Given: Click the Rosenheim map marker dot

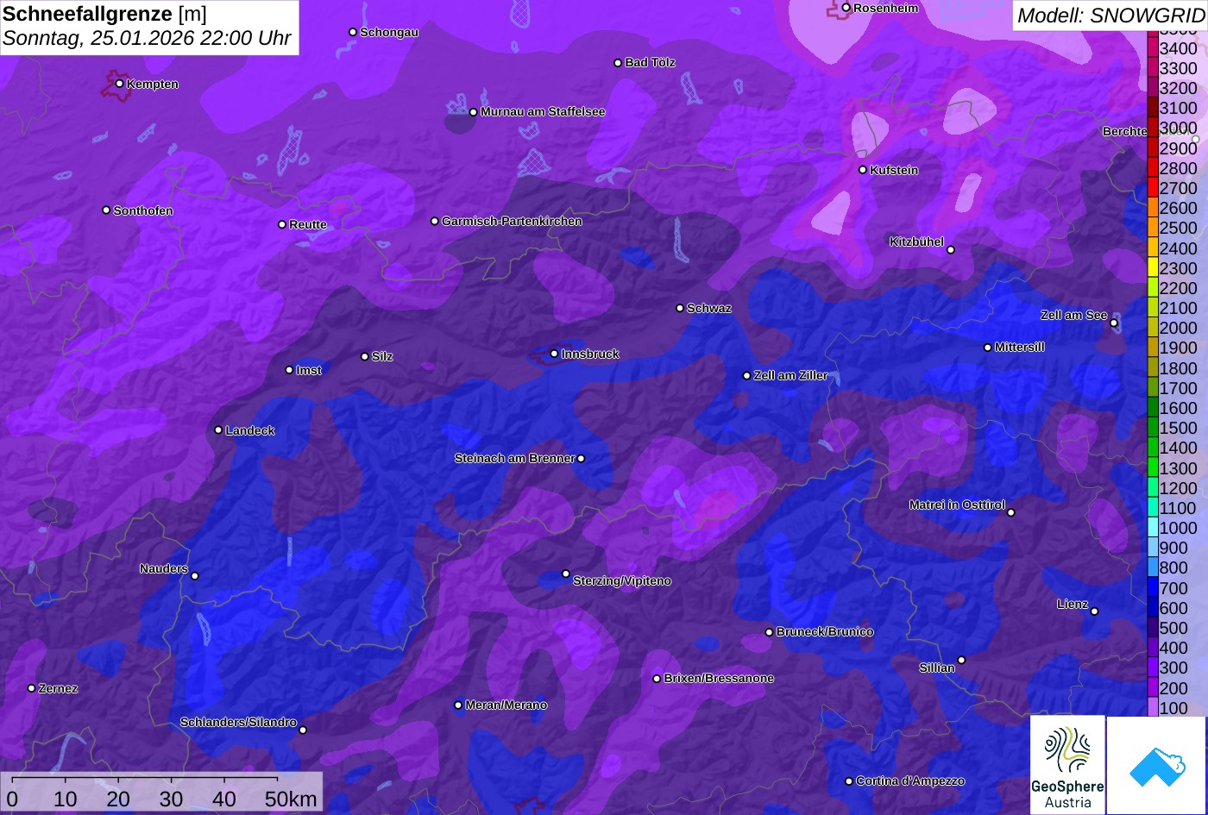Looking at the screenshot, I should pos(846,8).
